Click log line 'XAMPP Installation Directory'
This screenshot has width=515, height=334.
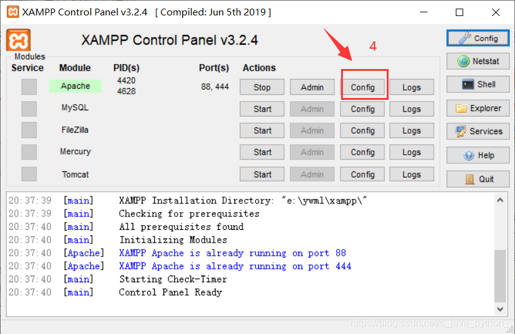243,200
